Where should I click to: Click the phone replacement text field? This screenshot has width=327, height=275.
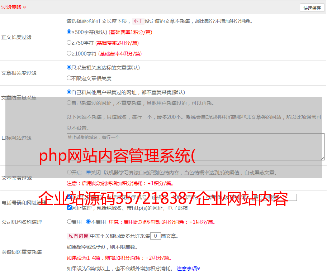(274, 197)
